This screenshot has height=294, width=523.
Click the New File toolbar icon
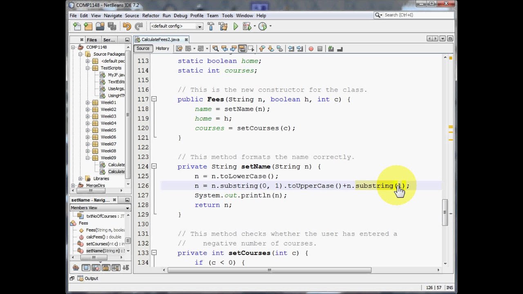(x=77, y=27)
